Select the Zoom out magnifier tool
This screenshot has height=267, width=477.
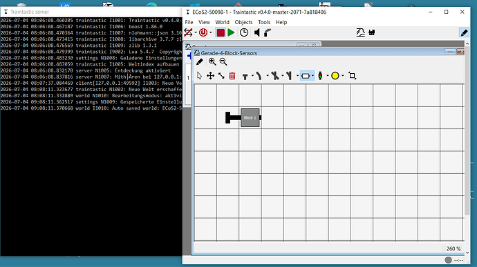click(x=223, y=61)
